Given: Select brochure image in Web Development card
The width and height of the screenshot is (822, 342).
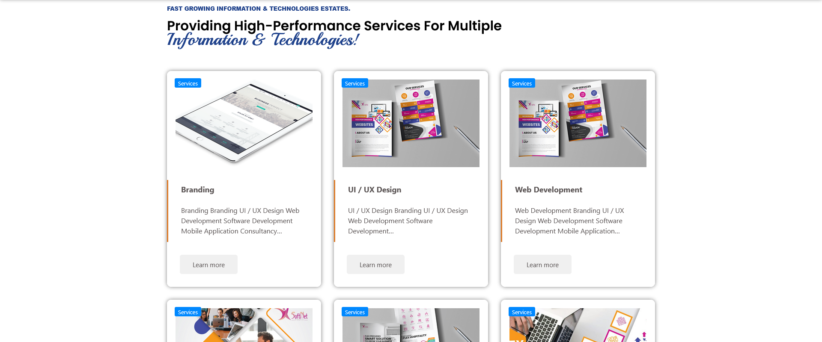Looking at the screenshot, I should pyautogui.click(x=578, y=123).
